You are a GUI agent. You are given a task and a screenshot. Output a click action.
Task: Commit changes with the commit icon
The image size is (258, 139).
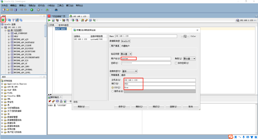point(73,20)
